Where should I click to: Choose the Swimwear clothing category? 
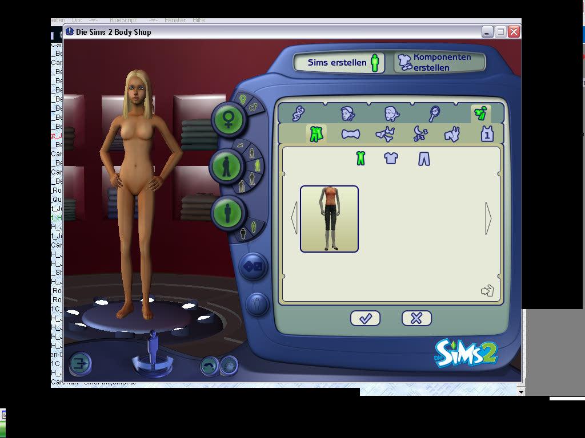pos(452,134)
